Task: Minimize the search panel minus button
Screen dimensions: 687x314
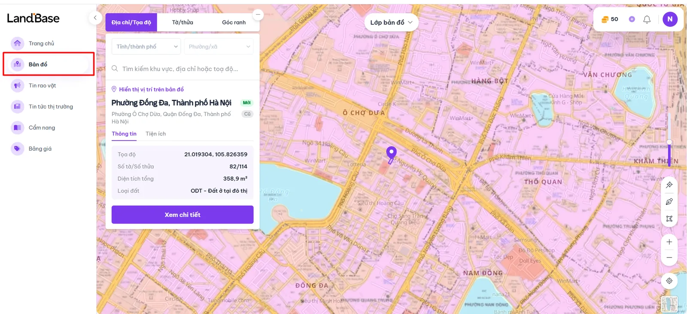Action: [258, 15]
